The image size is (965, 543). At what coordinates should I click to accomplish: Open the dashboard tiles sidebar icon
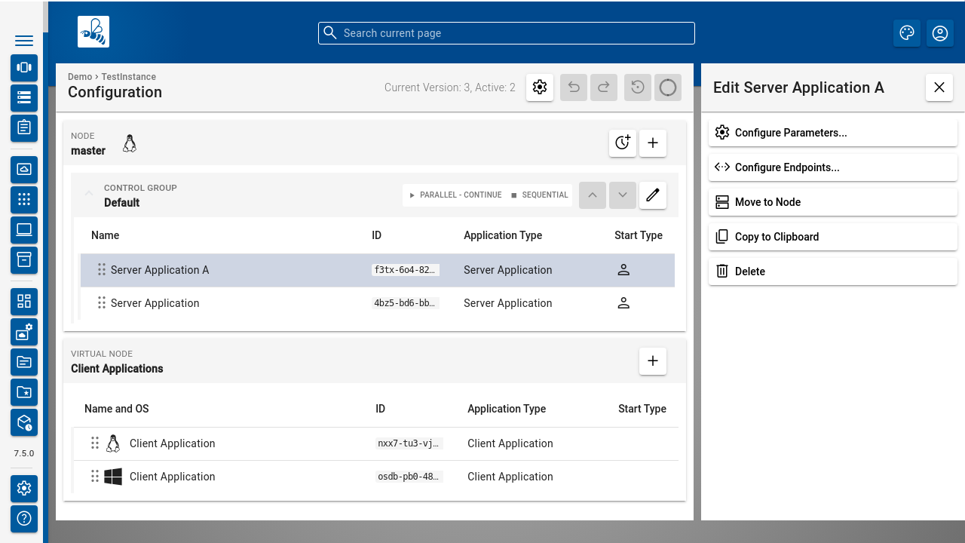pyautogui.click(x=24, y=302)
